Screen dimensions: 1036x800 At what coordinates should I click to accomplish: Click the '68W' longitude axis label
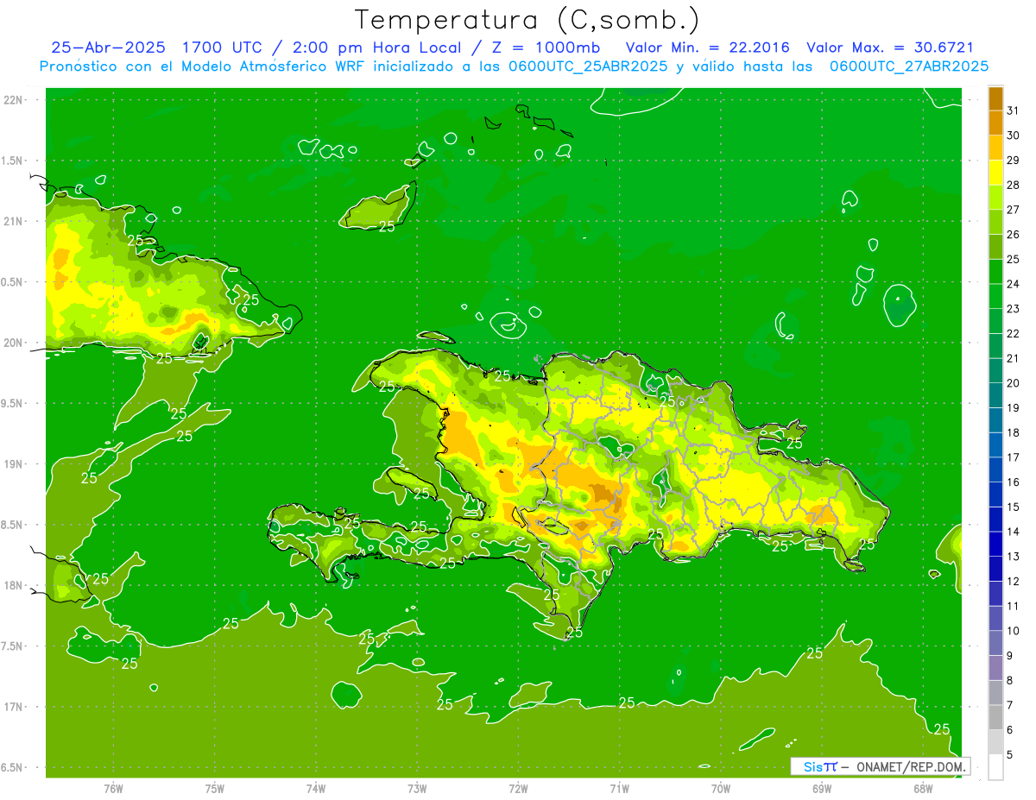[x=923, y=788]
